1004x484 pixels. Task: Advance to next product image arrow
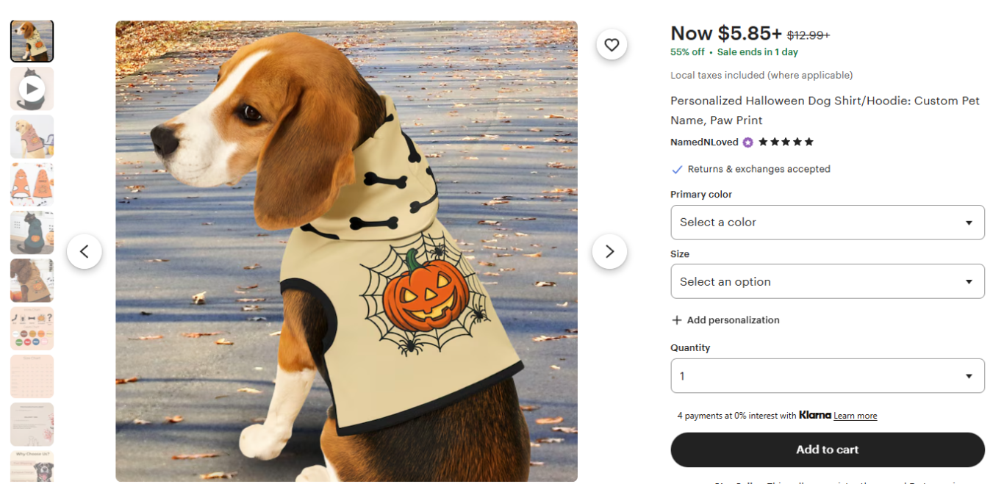click(x=609, y=251)
